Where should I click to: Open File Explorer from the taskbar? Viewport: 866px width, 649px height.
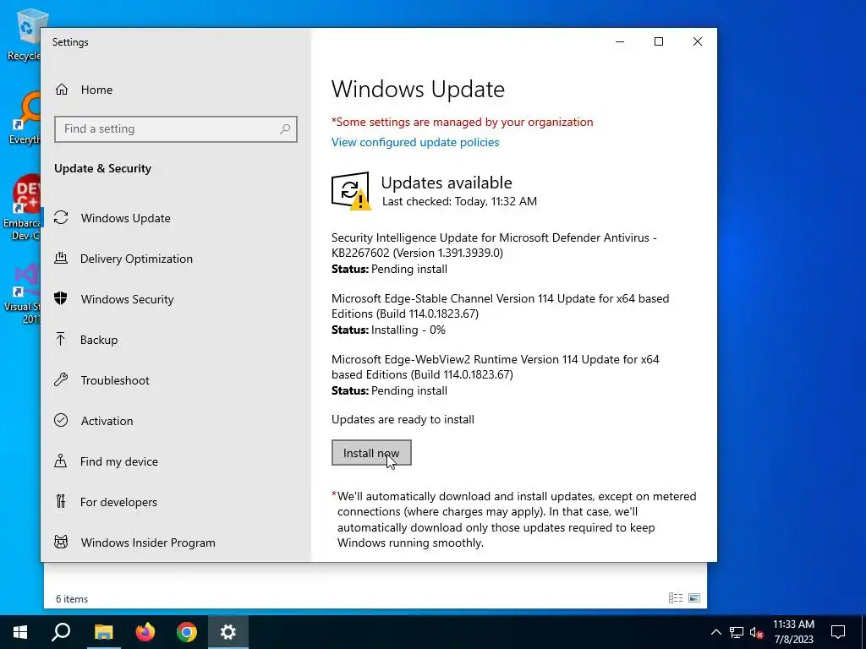(103, 632)
